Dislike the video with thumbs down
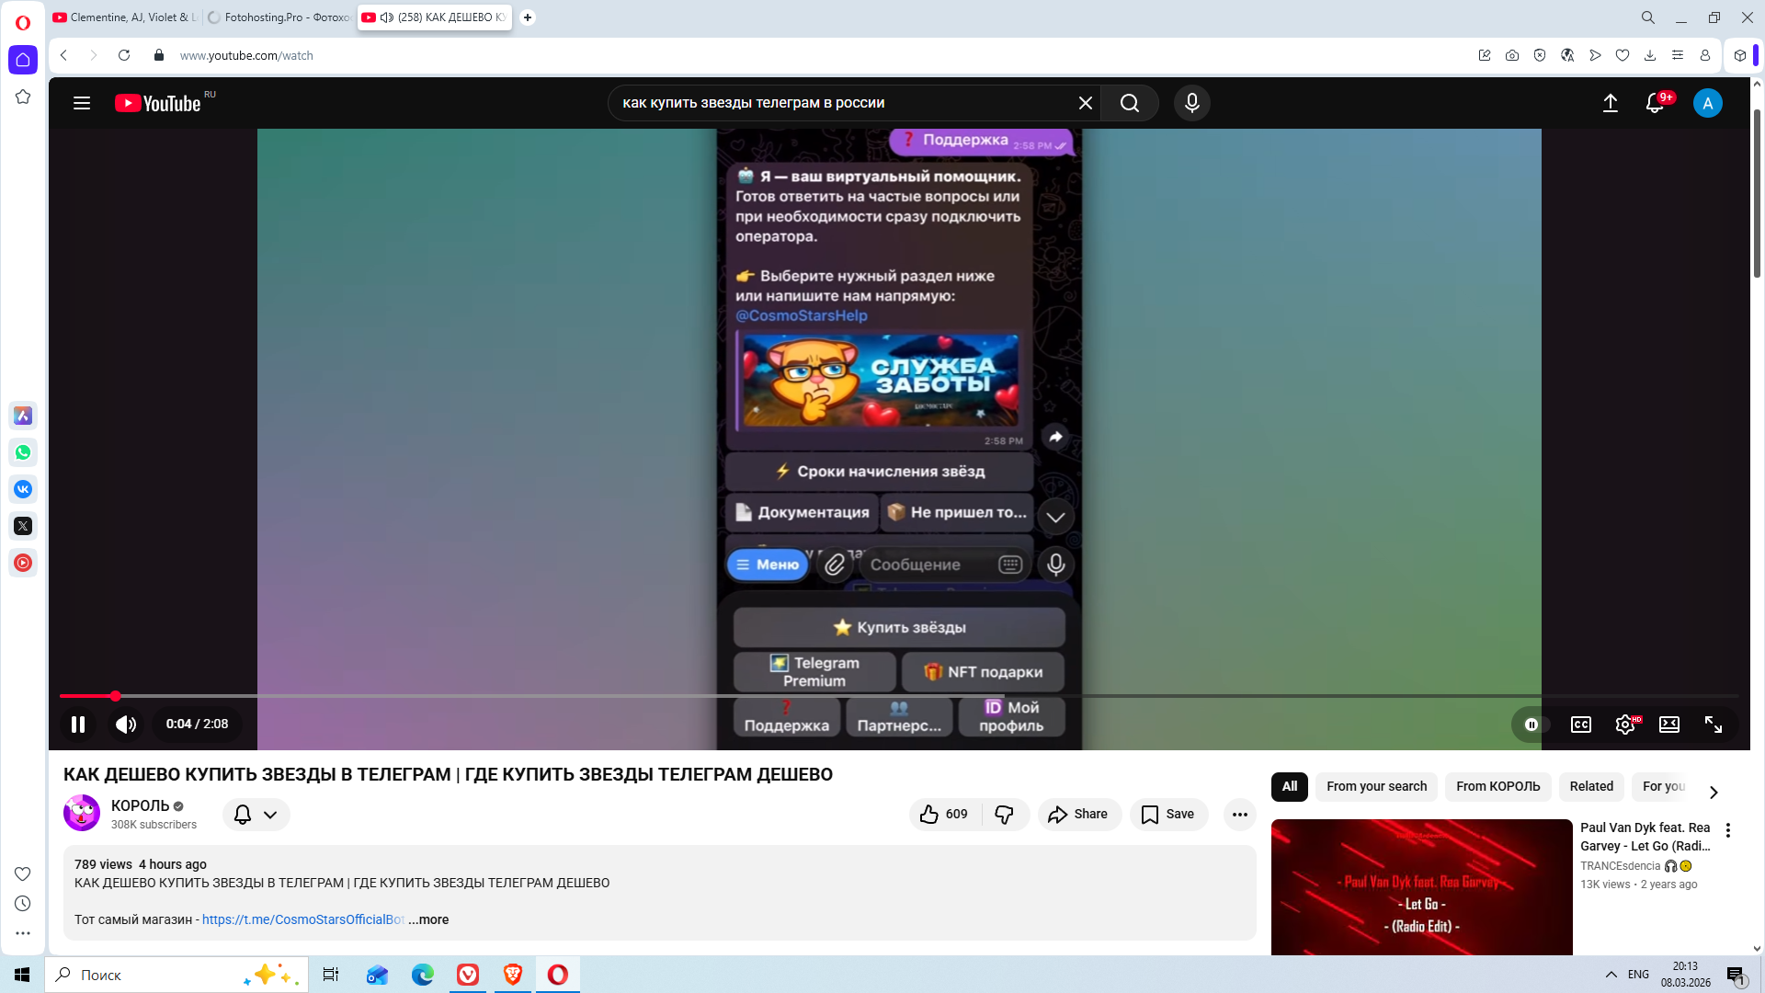Viewport: 1765px width, 993px height. coord(1004,814)
